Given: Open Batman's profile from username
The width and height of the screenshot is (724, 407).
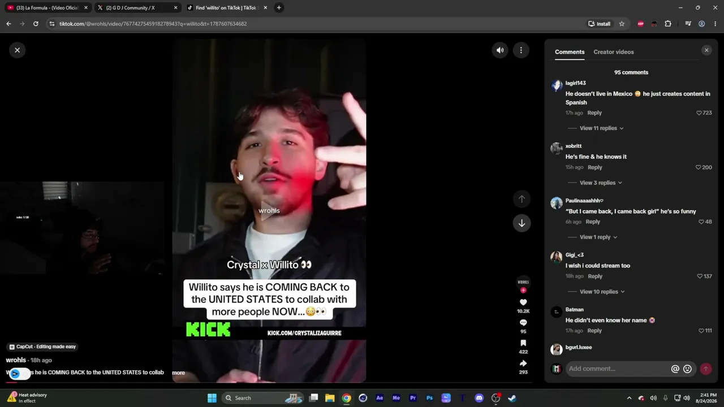Looking at the screenshot, I should click(x=574, y=310).
